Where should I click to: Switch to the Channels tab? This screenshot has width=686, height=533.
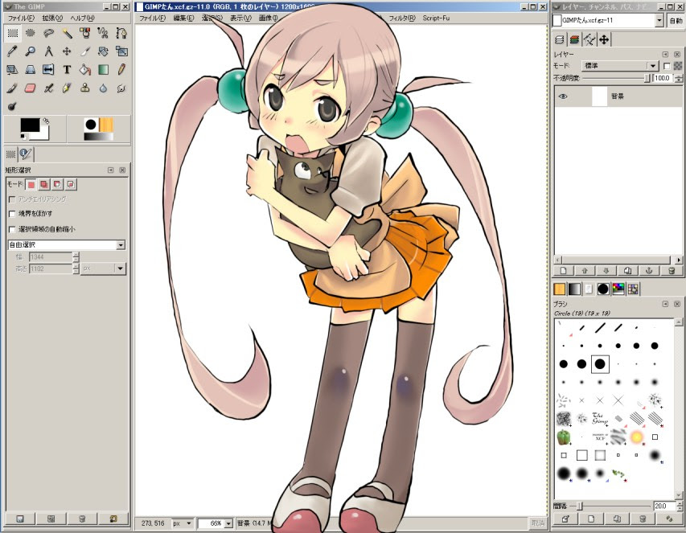(x=574, y=39)
